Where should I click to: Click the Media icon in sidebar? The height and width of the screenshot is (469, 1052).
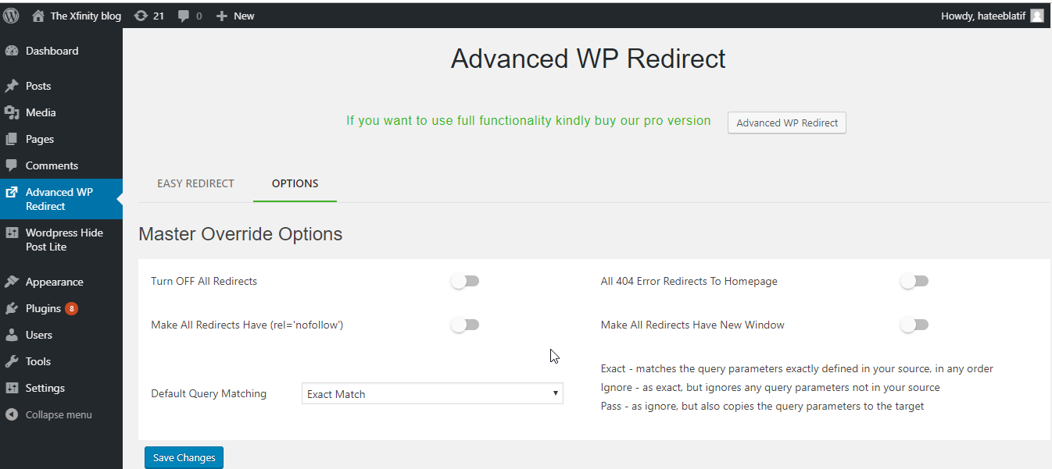(12, 112)
